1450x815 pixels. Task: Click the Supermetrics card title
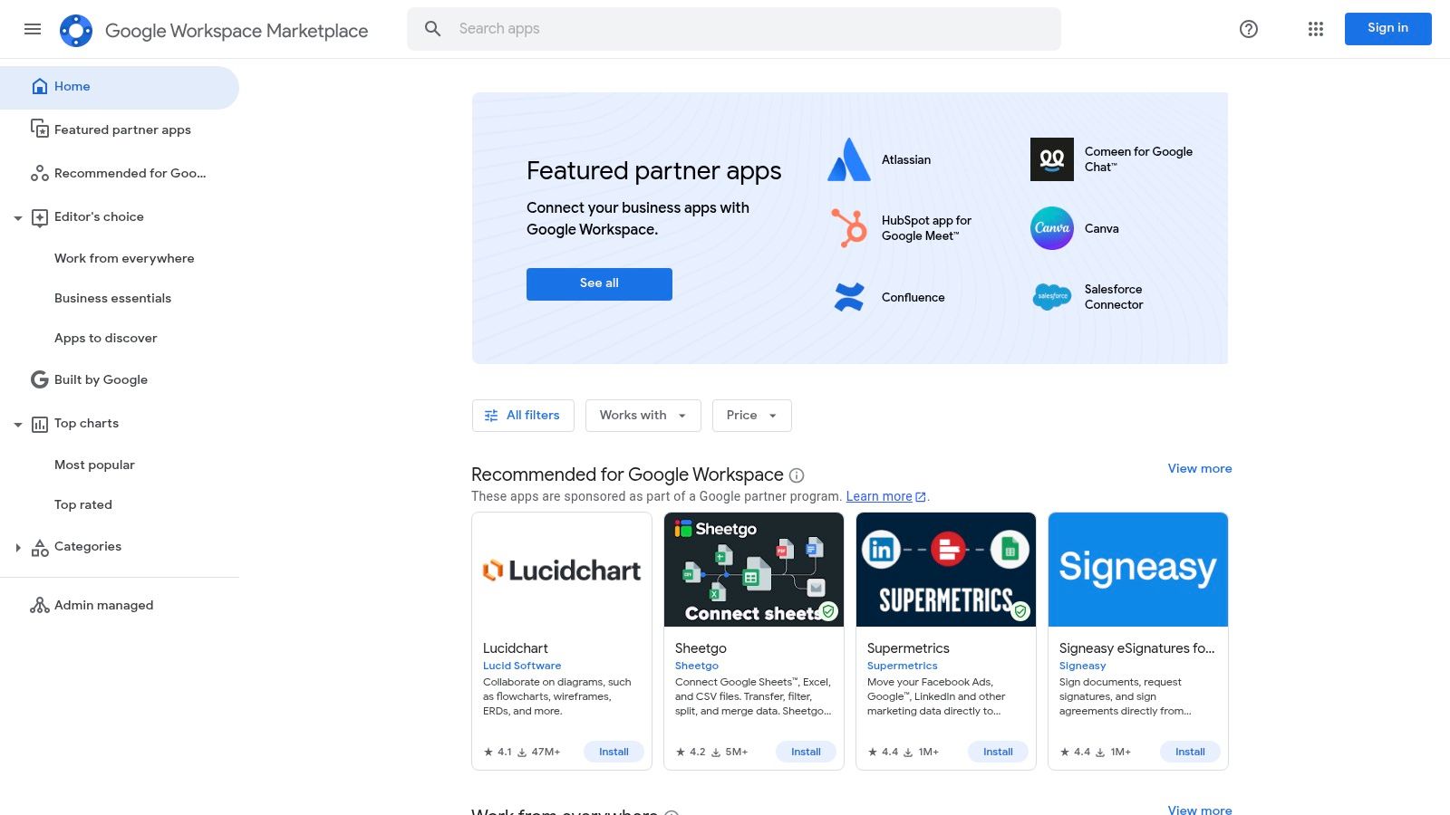908,648
